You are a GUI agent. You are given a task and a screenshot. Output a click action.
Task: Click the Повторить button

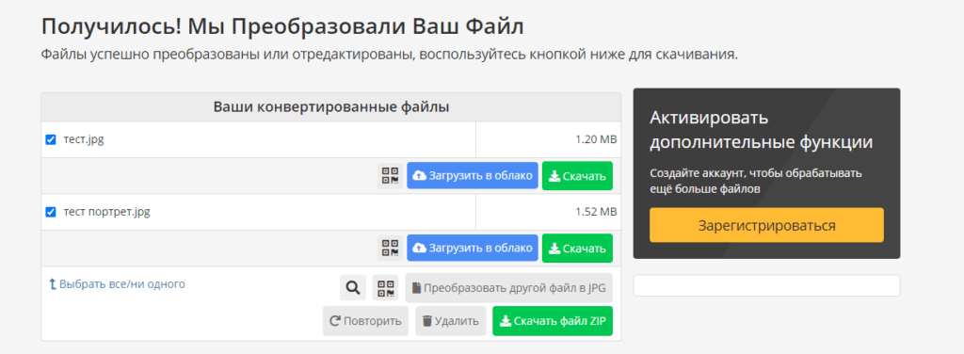[x=366, y=321]
